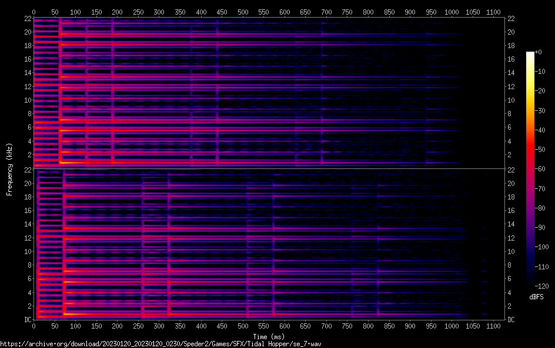
Task: Click the upper channel's left-axis 12 kHz label
Action: click(26, 86)
